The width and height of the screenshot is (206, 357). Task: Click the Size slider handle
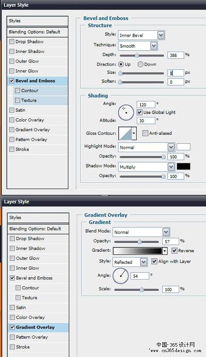(x=120, y=73)
